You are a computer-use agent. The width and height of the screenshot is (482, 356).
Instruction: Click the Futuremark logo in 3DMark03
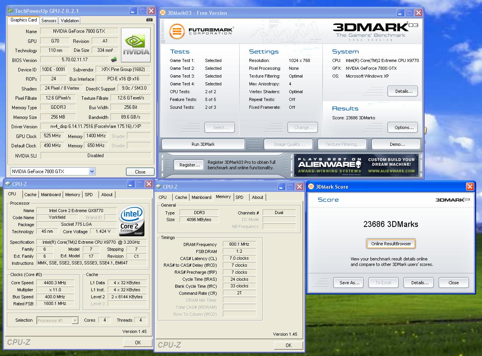point(201,31)
